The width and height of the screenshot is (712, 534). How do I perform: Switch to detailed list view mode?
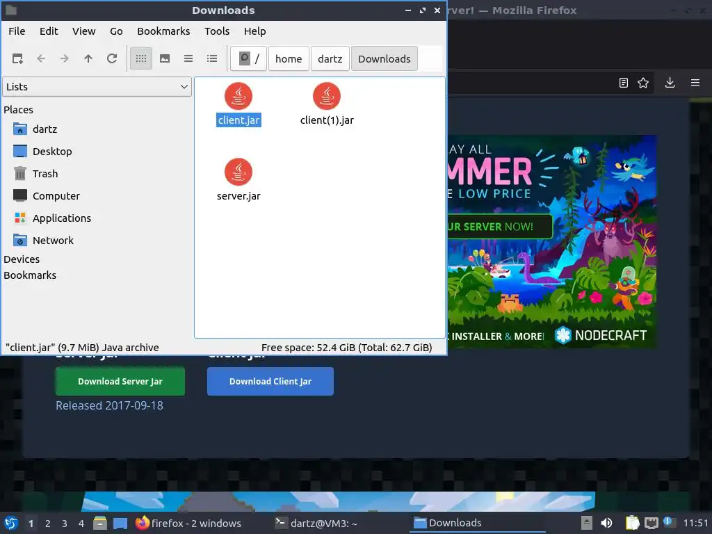212,58
